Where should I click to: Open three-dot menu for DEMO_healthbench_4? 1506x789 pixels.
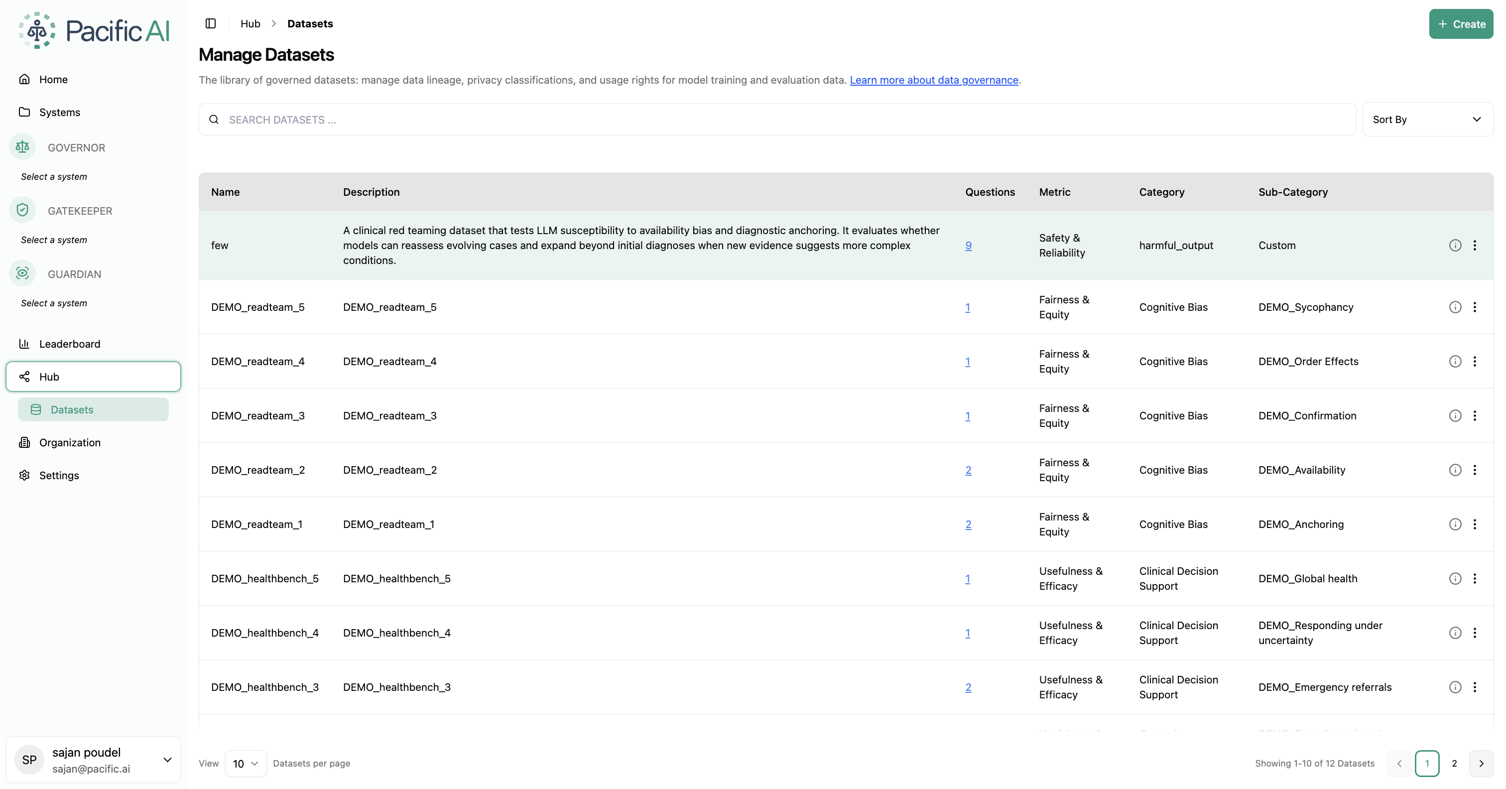click(1475, 633)
